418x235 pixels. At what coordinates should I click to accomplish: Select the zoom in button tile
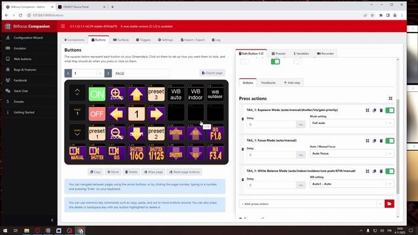117,94
